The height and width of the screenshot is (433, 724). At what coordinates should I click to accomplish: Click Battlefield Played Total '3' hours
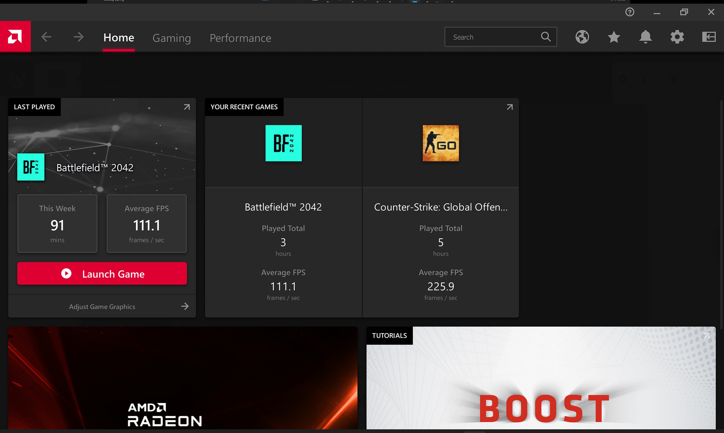click(x=283, y=242)
